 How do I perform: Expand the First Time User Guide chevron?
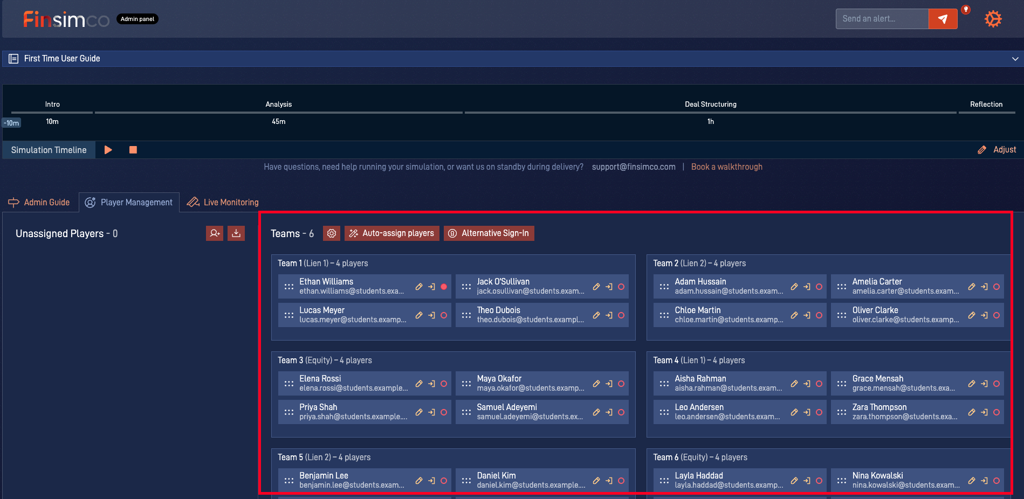(1015, 59)
